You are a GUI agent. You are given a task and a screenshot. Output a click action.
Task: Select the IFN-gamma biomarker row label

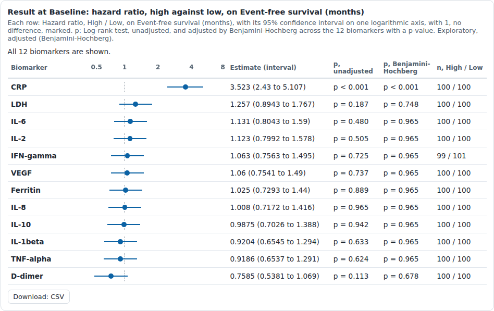(x=34, y=156)
